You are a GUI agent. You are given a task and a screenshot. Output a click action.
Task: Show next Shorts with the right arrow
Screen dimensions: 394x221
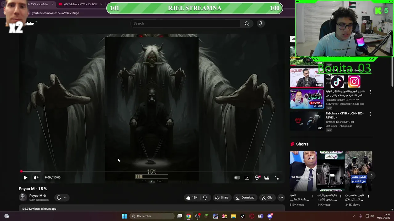[371, 176]
